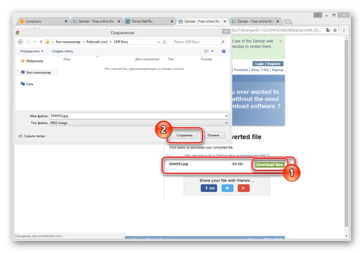Open recent locations dropdown arrow
The width and height of the screenshot is (363, 253).
[x=35, y=42]
